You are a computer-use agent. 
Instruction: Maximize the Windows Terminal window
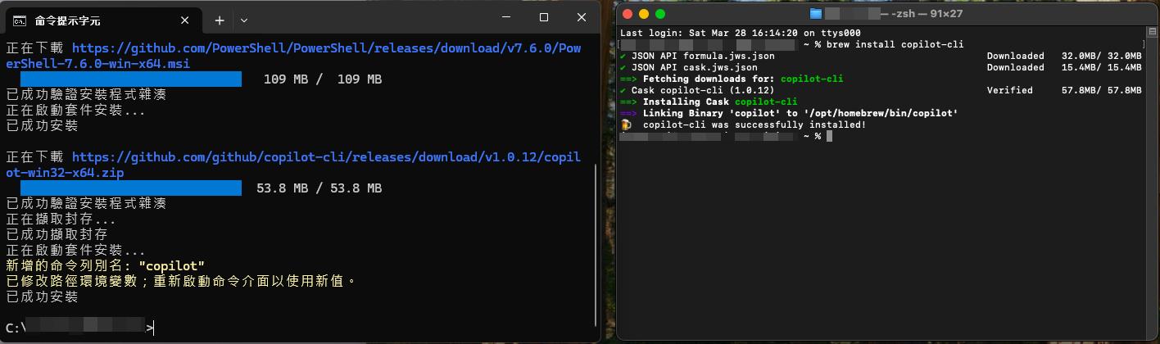(544, 17)
